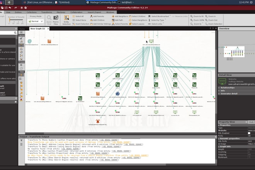
Task: Click Zoom 100%
Action: [197, 20]
